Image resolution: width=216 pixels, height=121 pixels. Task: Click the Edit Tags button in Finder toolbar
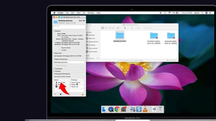(138, 28)
